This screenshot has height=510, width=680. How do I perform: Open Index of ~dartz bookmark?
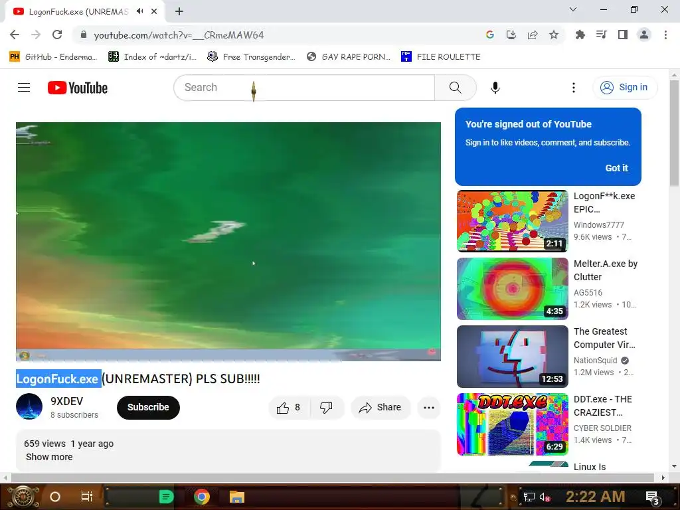point(152,57)
